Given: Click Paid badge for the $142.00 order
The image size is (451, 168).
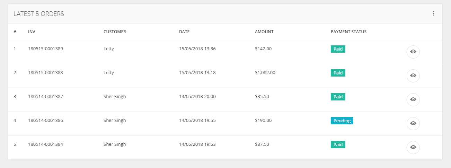Looking at the screenshot, I should pyautogui.click(x=338, y=49).
